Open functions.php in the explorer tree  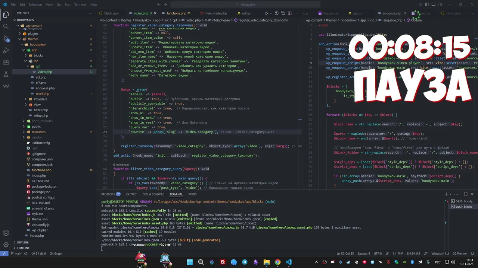coord(54,170)
